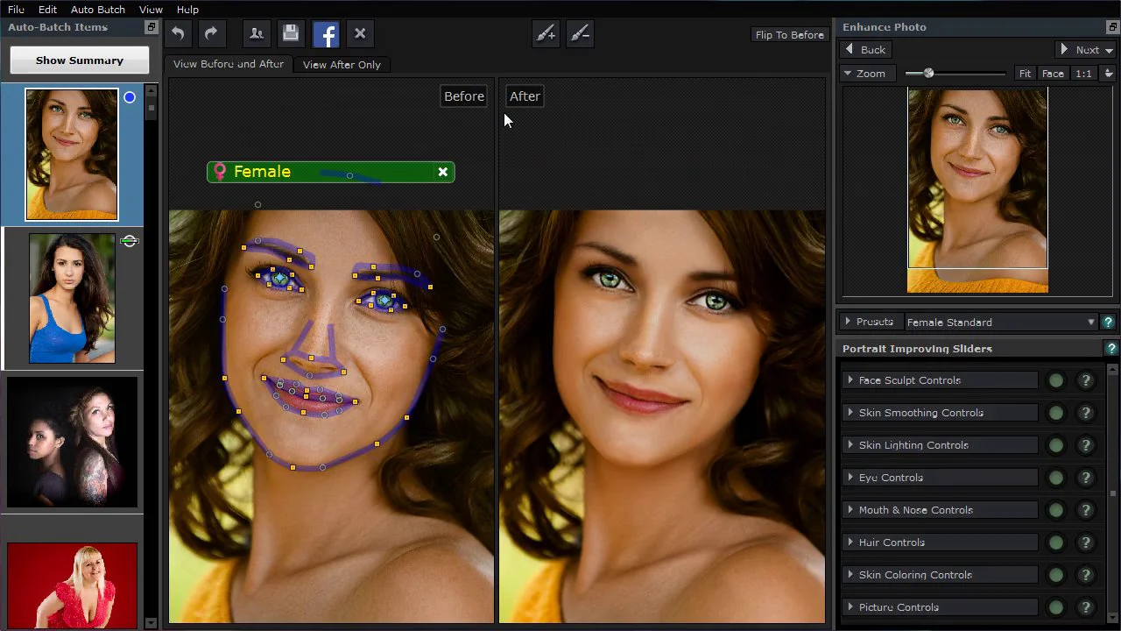Open help for Portrait Improving Sliders

[1111, 349]
